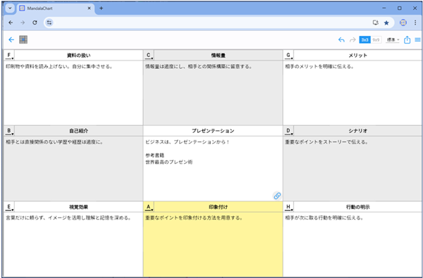Viewport: 423px width, 278px height.
Task: Open the tab search chevron
Action: pos(11,8)
